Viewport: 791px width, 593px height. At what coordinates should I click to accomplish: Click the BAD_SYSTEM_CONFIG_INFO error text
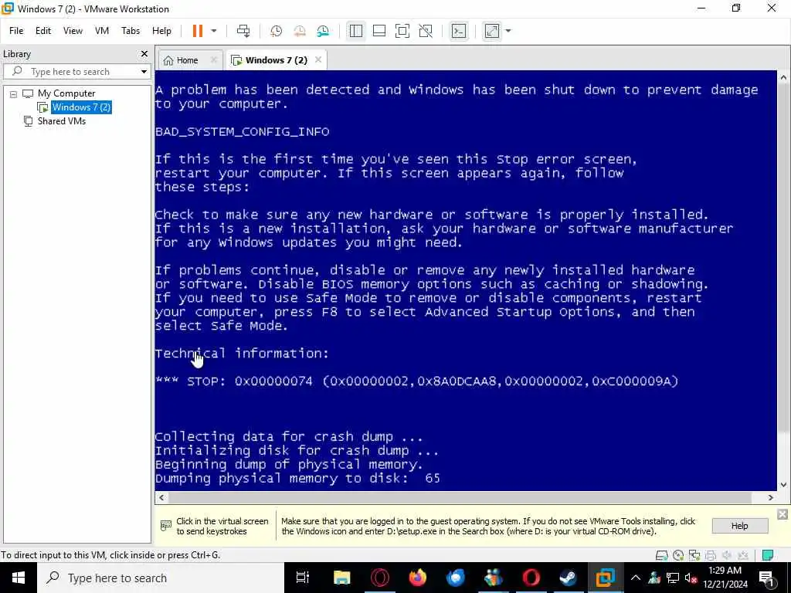242,131
